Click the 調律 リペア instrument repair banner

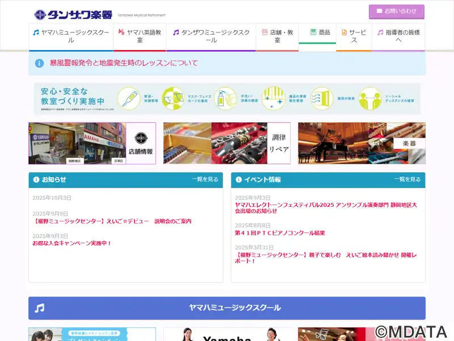226,143
